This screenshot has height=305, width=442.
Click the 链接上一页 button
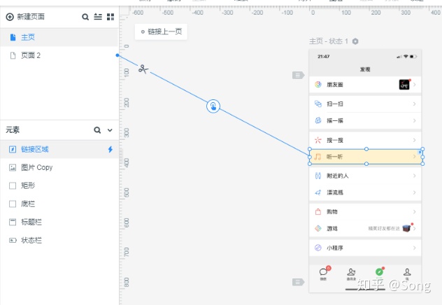coord(161,31)
